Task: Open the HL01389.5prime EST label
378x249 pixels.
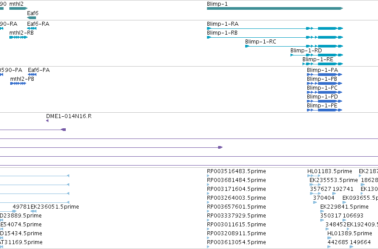Action: [x=350, y=233]
